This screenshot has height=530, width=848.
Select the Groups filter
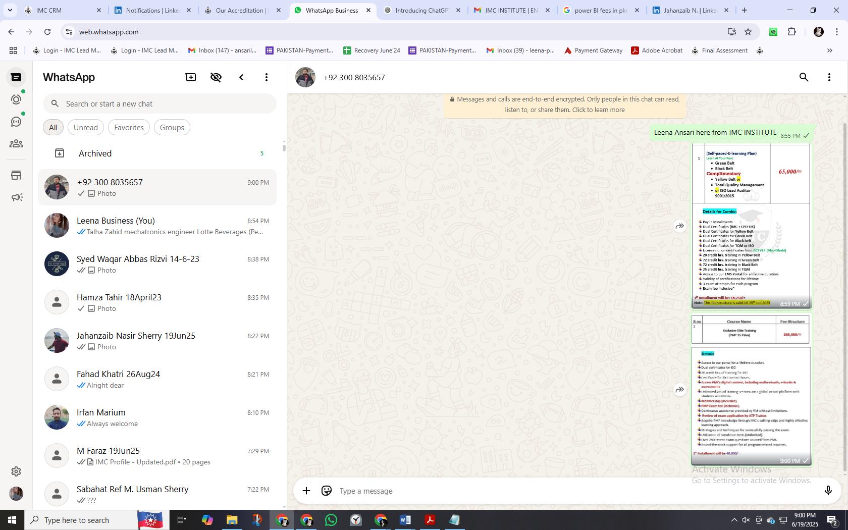[x=172, y=128]
